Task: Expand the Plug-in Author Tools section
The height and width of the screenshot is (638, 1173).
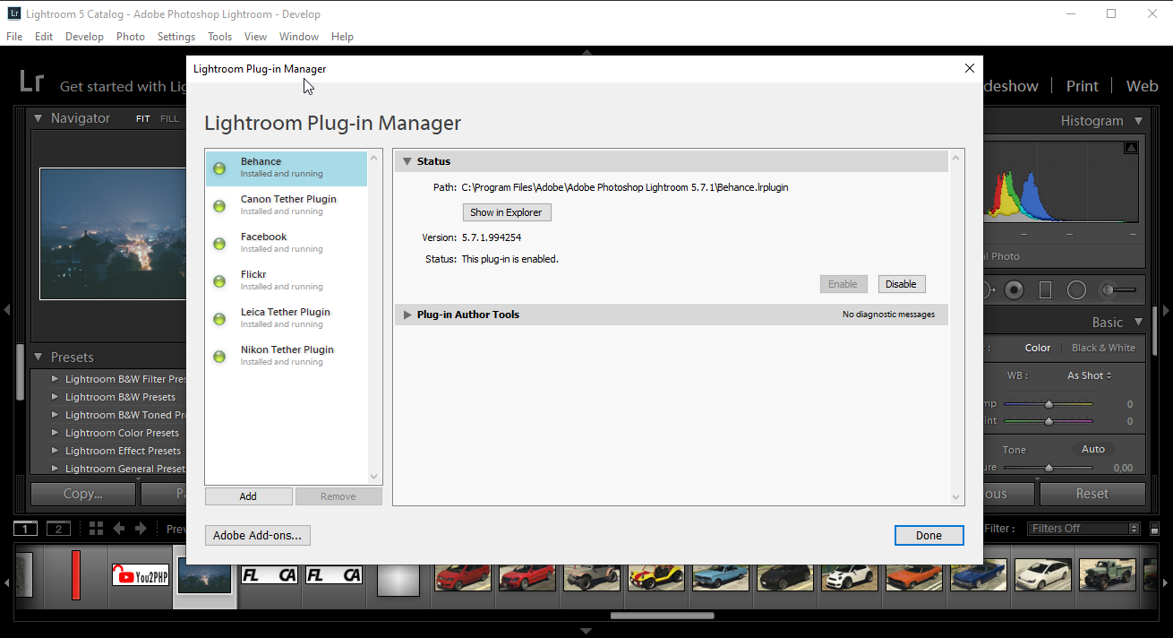Action: [407, 315]
